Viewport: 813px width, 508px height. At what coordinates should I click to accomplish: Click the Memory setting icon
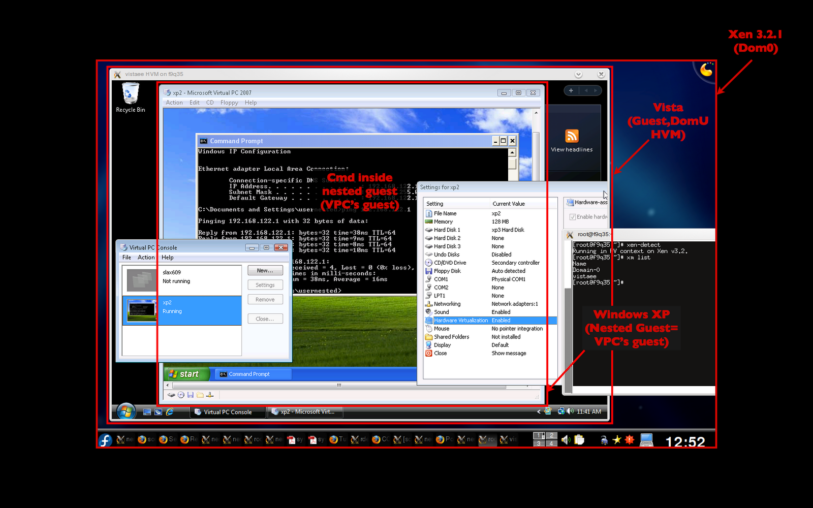pyautogui.click(x=429, y=221)
